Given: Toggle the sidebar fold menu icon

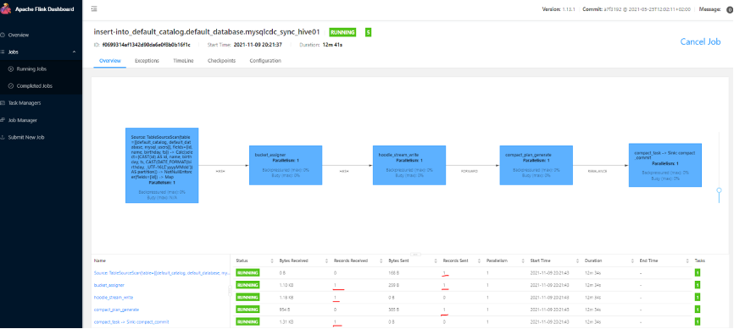Looking at the screenshot, I should coord(94,8).
